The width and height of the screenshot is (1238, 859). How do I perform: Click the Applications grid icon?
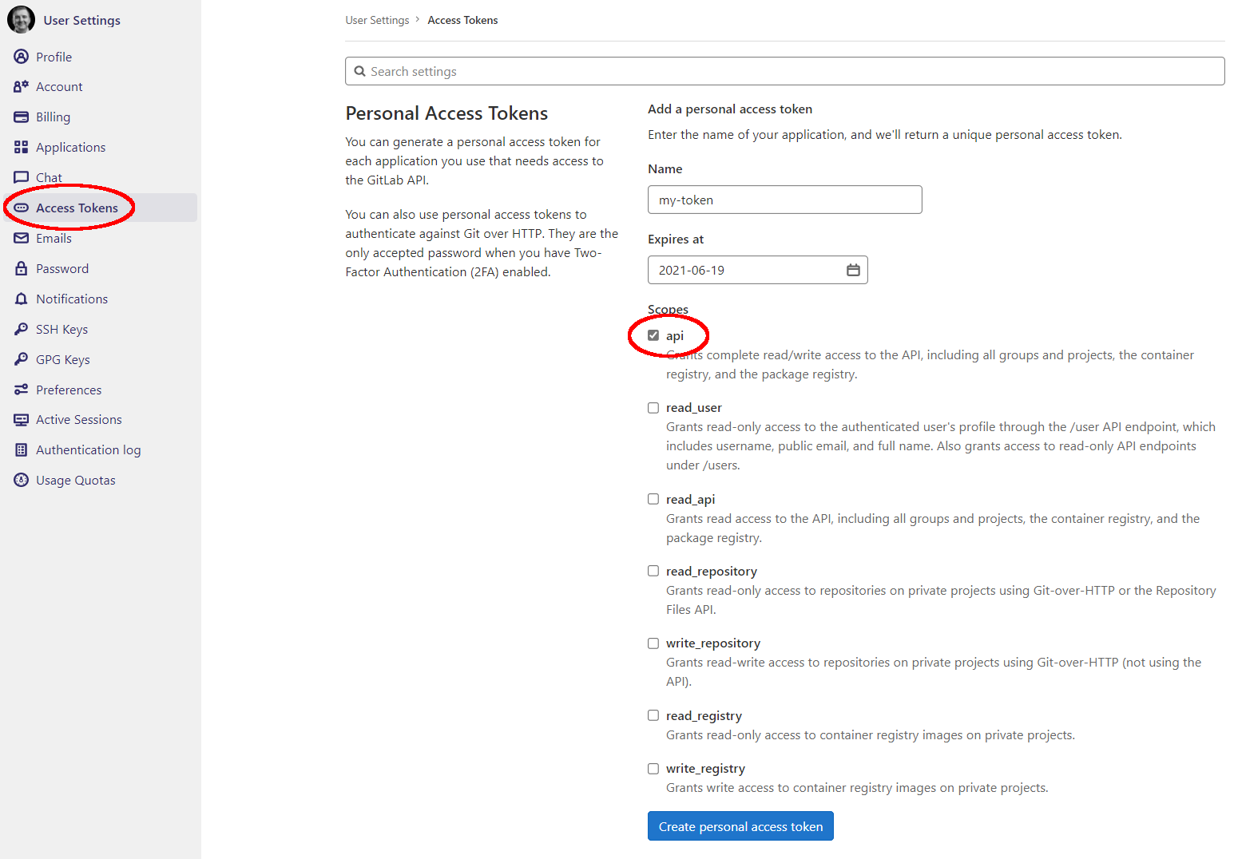21,147
